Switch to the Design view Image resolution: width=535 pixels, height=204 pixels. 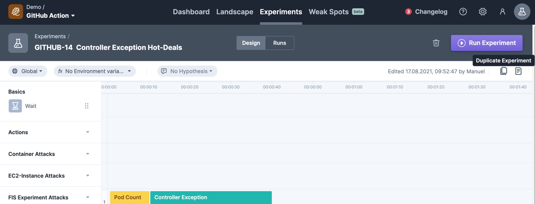(x=251, y=43)
